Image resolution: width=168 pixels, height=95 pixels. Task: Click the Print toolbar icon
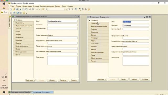[x=30, y=9]
